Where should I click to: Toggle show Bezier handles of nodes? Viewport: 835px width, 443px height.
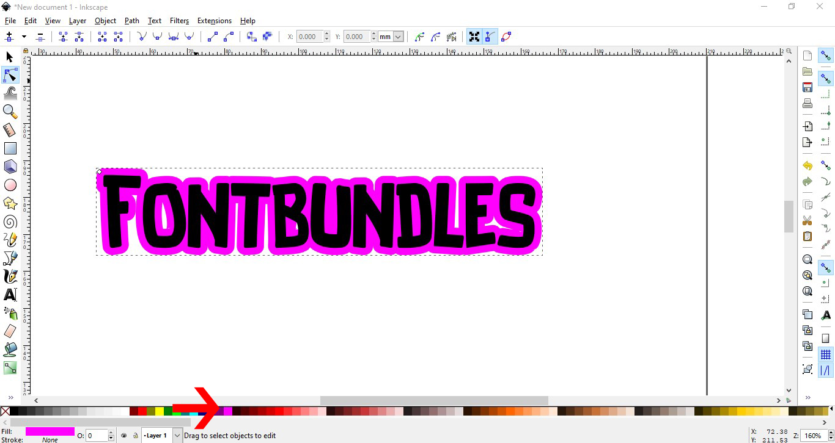coord(490,37)
